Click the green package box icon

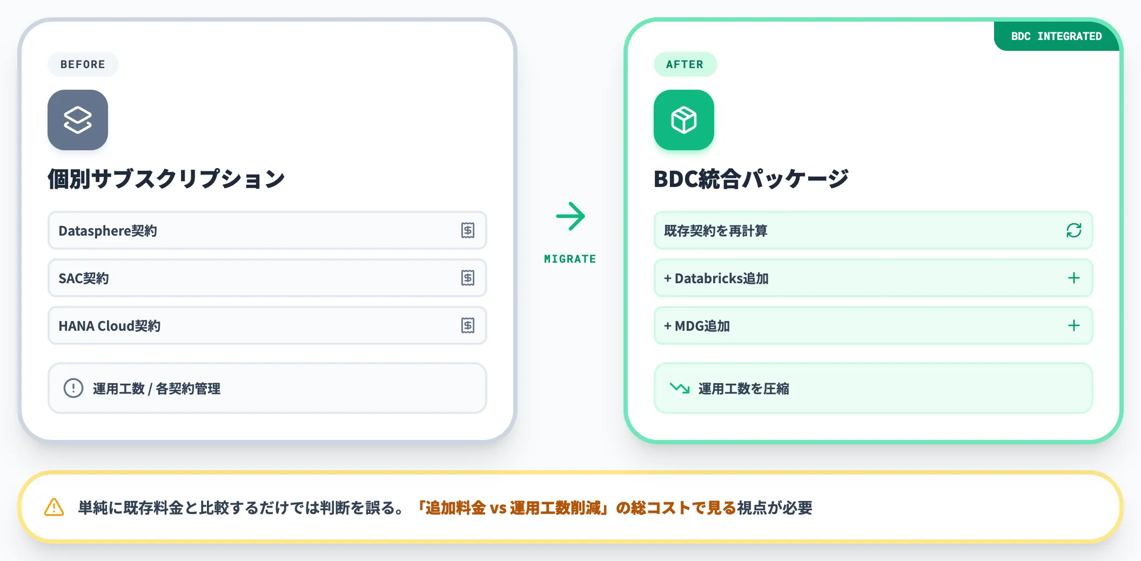pos(684,120)
